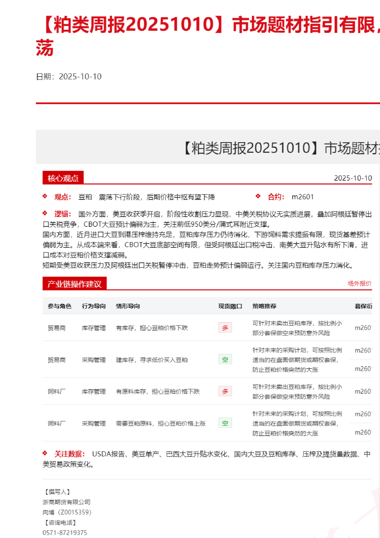The height and width of the screenshot is (538, 380).
Task: Click the 情形导向 column header
Action: coord(128,306)
